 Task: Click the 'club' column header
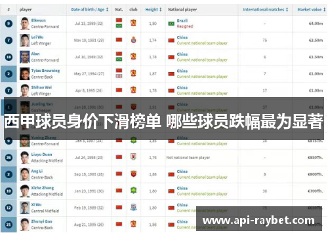point(133,10)
